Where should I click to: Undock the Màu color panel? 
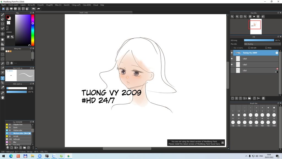click(x=31, y=13)
